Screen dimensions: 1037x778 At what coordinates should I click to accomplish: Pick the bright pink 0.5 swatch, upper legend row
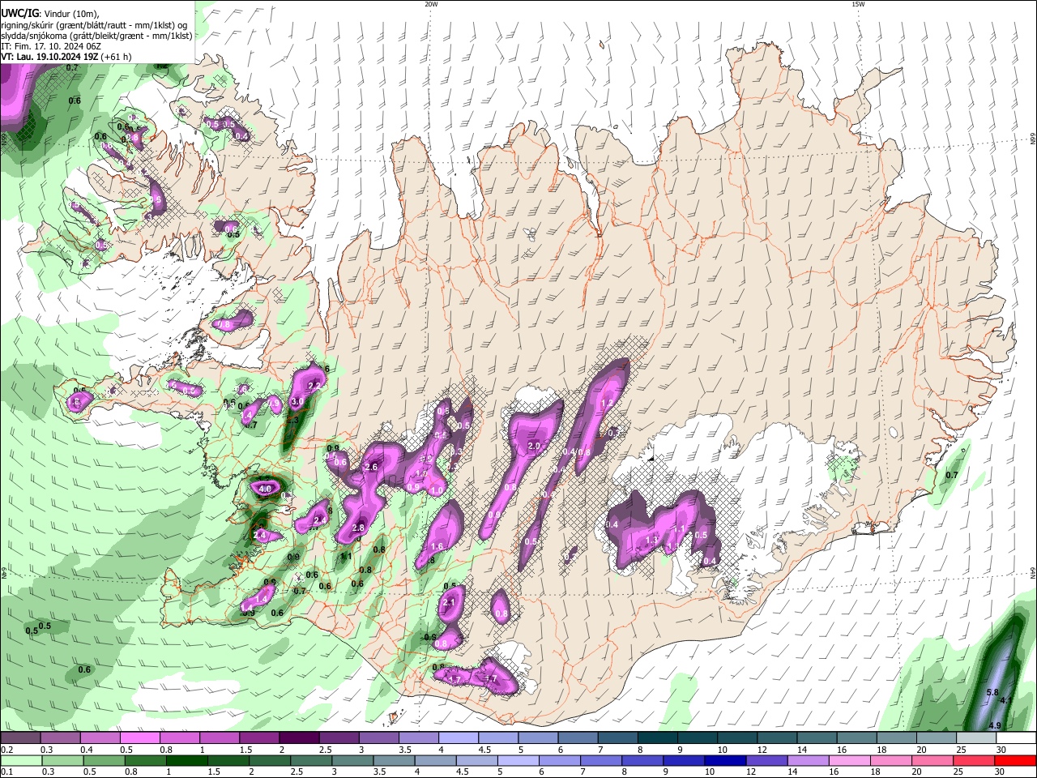[139, 738]
